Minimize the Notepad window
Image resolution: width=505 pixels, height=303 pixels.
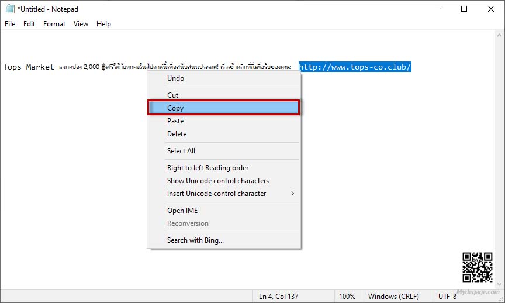438,9
